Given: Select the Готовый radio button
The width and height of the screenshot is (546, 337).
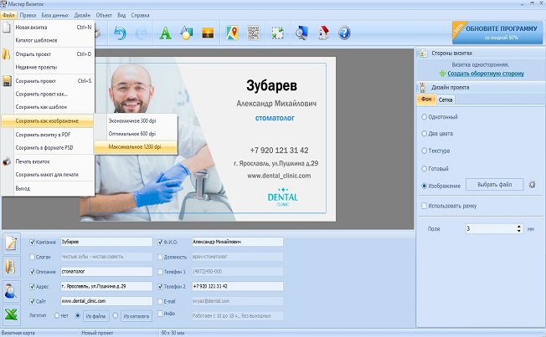Looking at the screenshot, I should point(424,169).
